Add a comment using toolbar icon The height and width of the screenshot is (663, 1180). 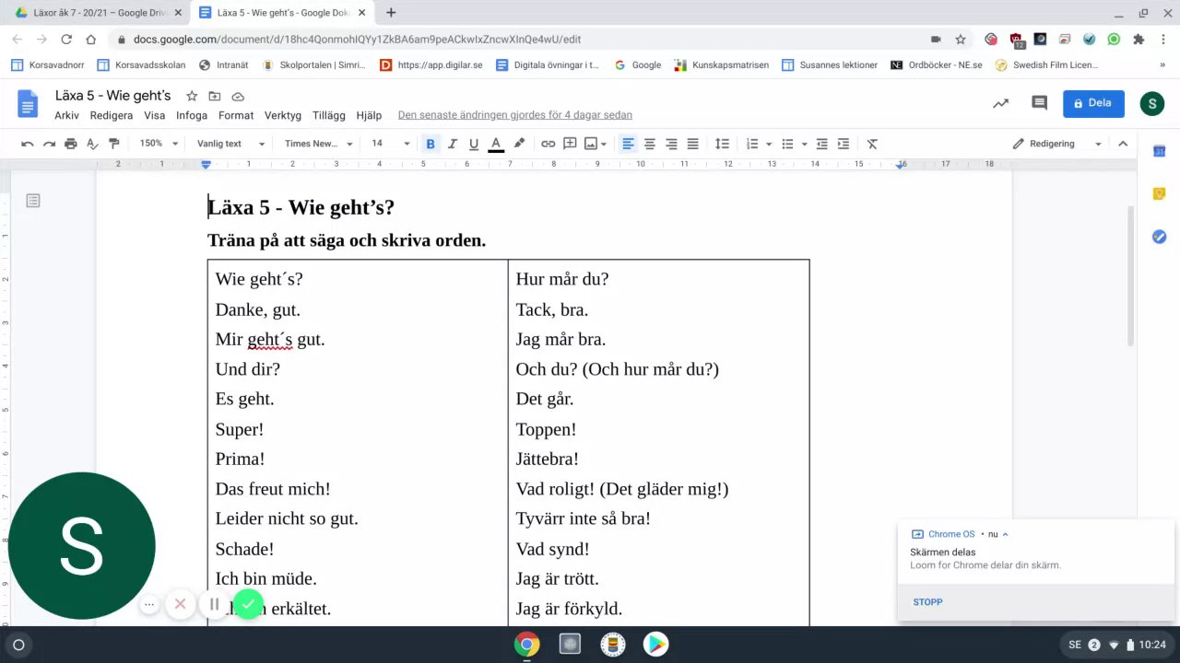click(x=570, y=144)
